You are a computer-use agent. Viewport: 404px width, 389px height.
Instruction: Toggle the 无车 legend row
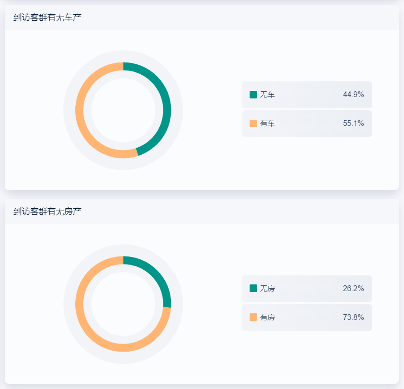pyautogui.click(x=306, y=95)
